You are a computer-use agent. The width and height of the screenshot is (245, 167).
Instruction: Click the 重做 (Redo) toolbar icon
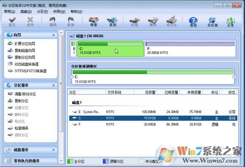click(x=71, y=21)
